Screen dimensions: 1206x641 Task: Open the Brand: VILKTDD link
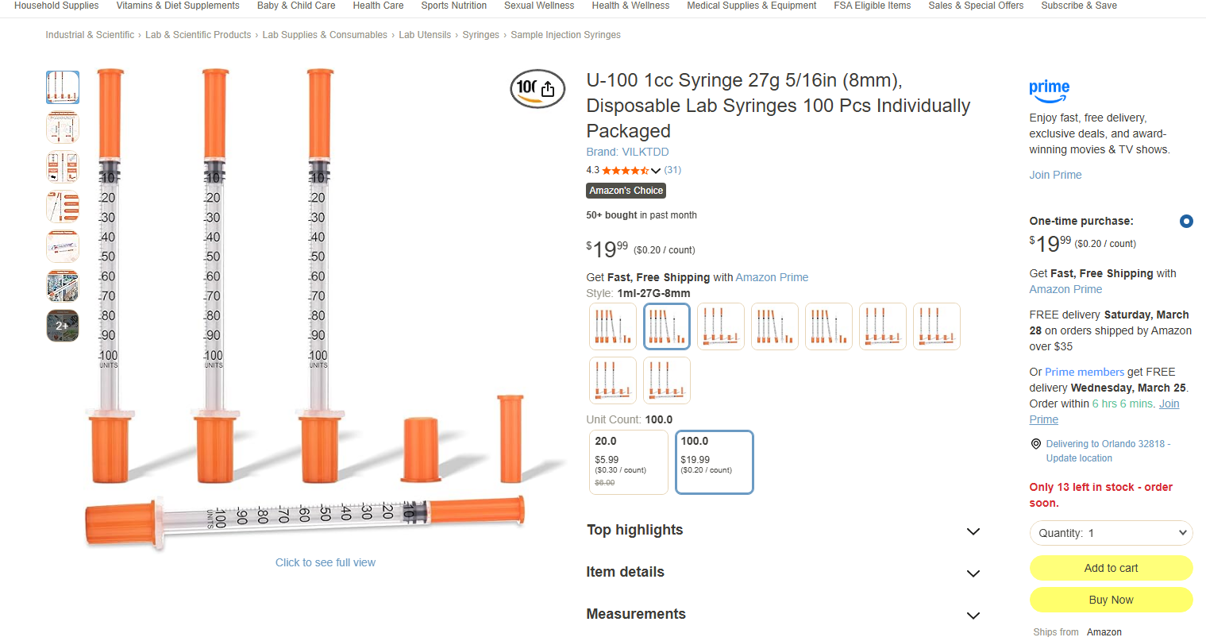click(x=627, y=152)
